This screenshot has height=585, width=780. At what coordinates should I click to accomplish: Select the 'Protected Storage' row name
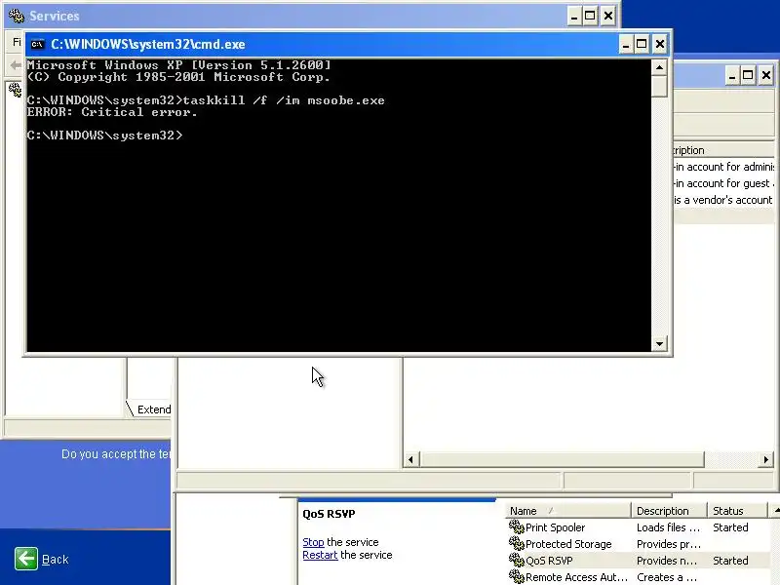568,544
